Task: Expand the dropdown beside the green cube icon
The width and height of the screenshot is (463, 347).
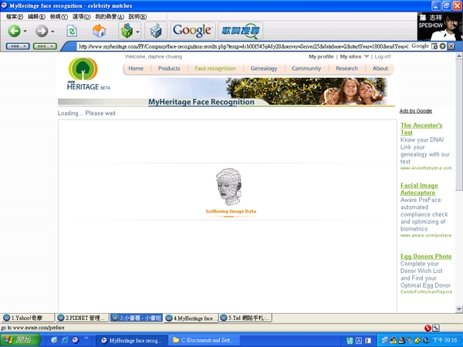Action: [137, 32]
